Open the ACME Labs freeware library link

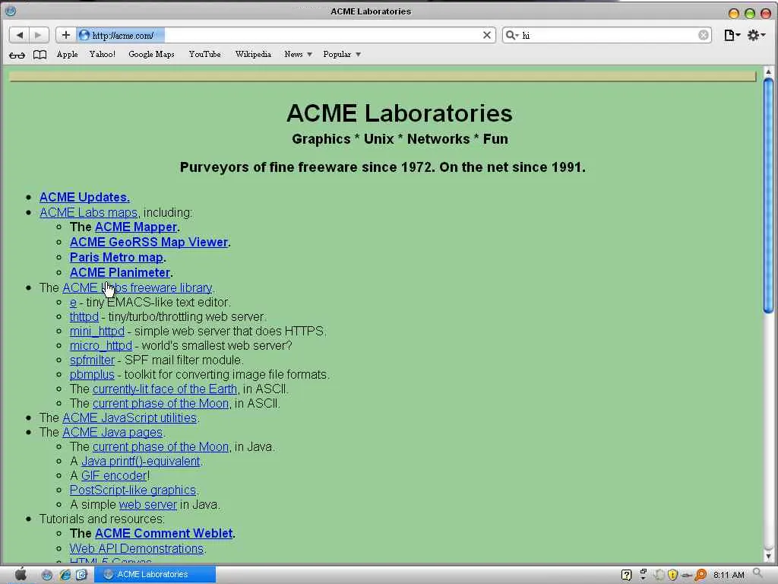(x=137, y=287)
